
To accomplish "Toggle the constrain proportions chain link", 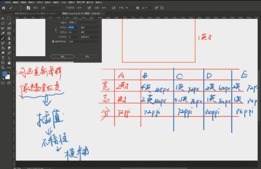I will pos(56,29).
